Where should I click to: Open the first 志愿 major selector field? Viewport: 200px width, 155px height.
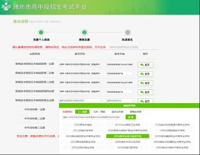(120, 64)
